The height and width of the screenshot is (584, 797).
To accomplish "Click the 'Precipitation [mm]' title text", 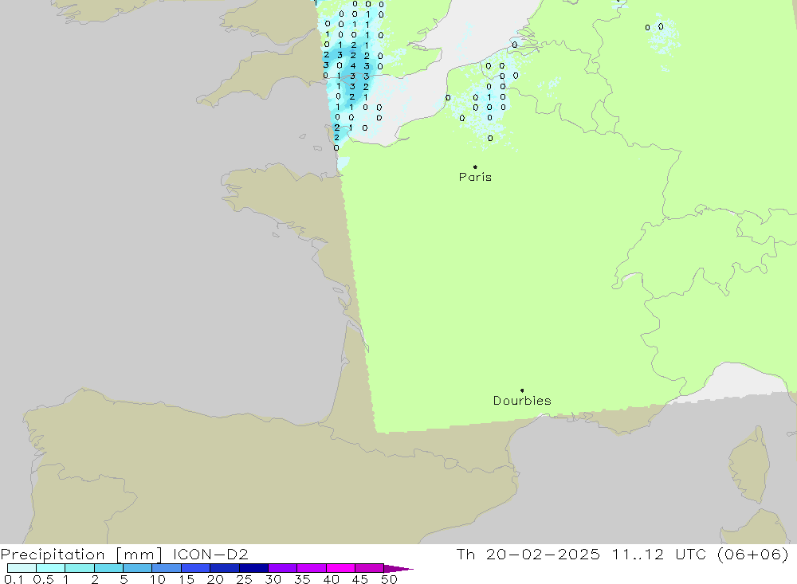I will click(x=81, y=555).
